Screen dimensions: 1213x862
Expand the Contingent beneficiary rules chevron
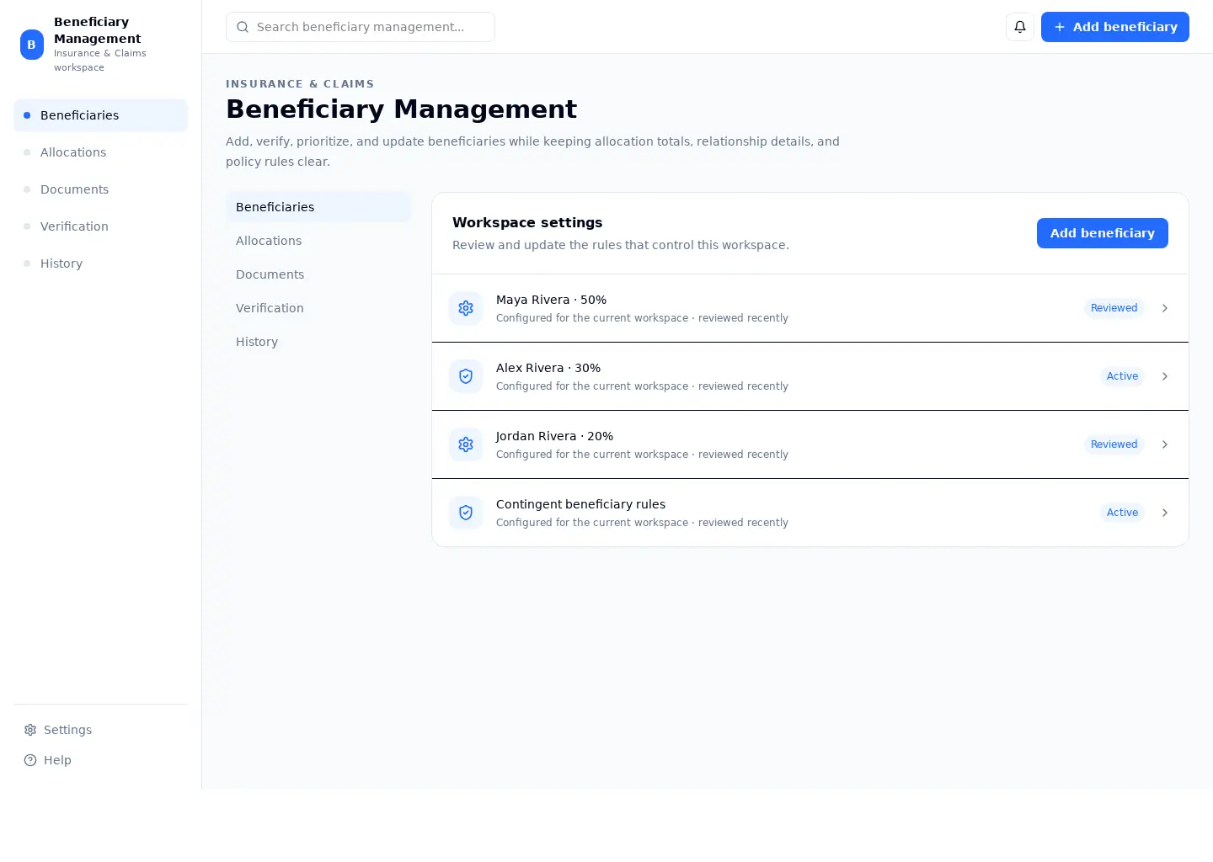click(1165, 513)
